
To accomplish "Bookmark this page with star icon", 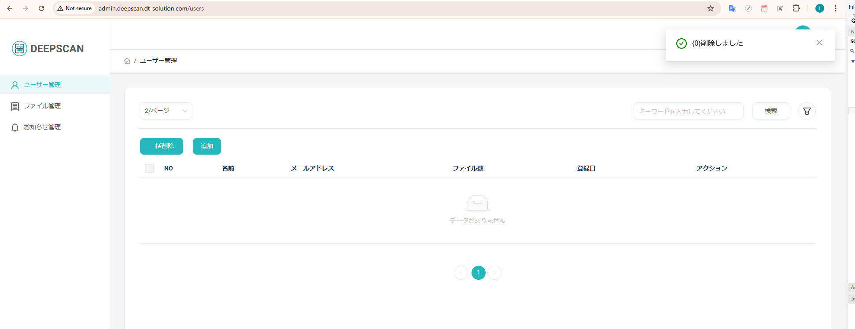I will (x=710, y=8).
